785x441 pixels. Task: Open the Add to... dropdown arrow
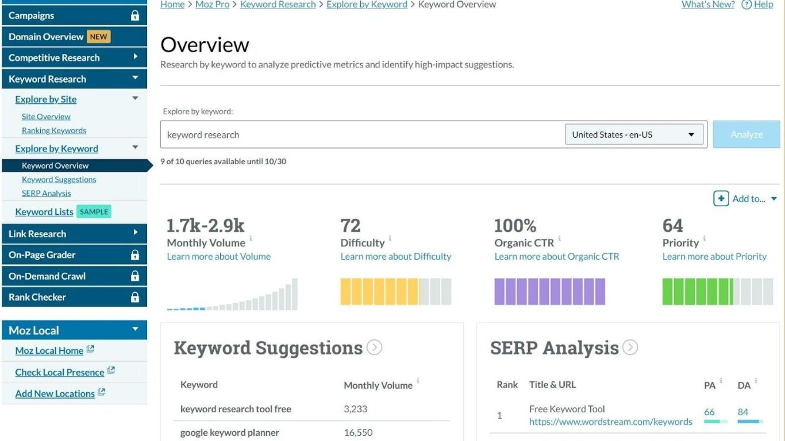tap(774, 199)
